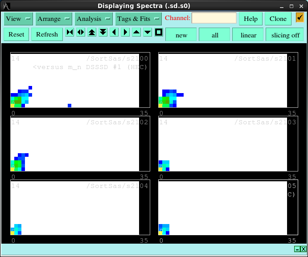
Task: Click the right arrow shift icon
Action: [x=125, y=32]
